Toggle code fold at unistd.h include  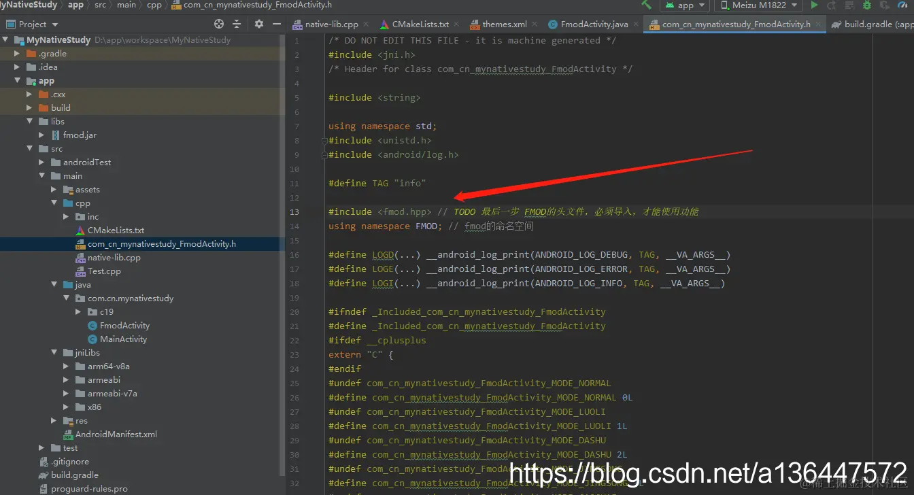[x=324, y=141]
